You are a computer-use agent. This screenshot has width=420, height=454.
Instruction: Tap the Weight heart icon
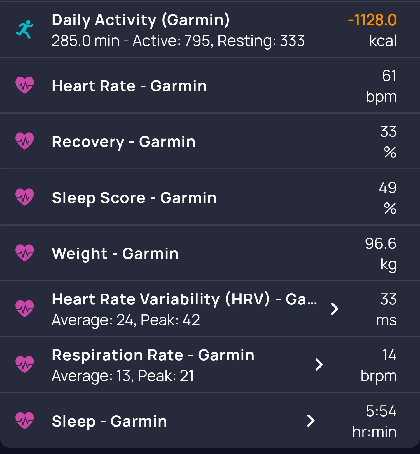pos(25,253)
